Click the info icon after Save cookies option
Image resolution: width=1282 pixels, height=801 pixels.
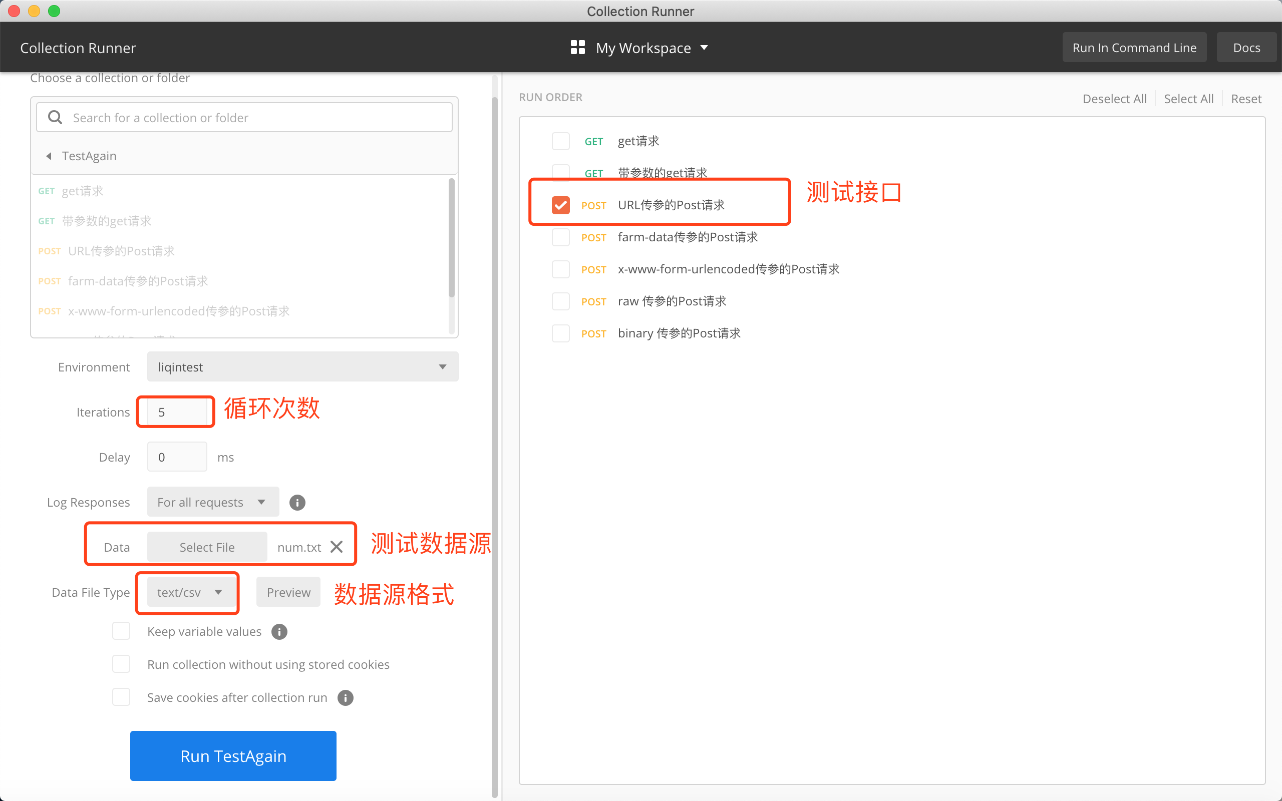(345, 698)
